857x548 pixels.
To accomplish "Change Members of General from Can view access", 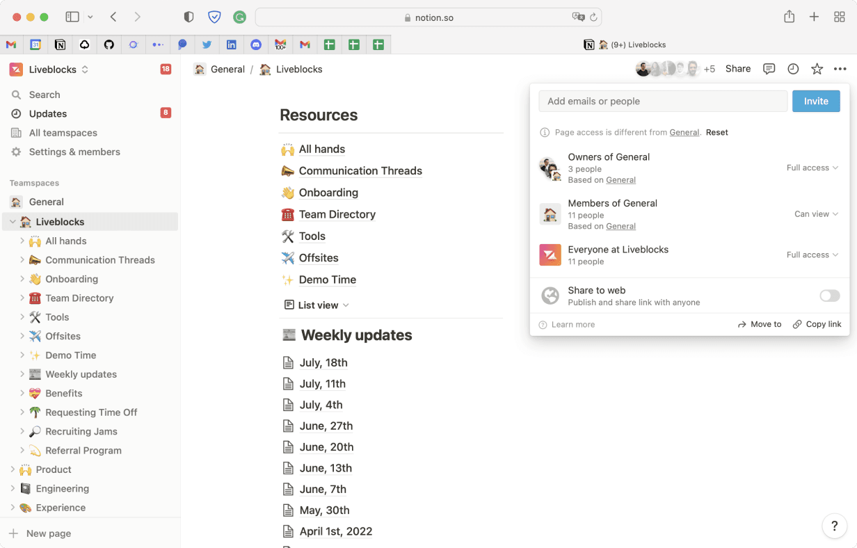I will [815, 214].
